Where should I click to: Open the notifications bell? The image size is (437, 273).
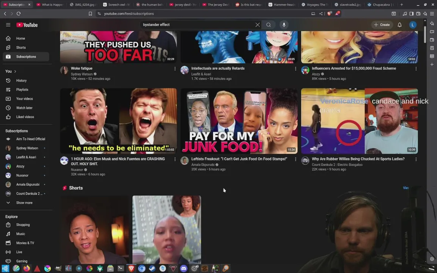(x=399, y=25)
